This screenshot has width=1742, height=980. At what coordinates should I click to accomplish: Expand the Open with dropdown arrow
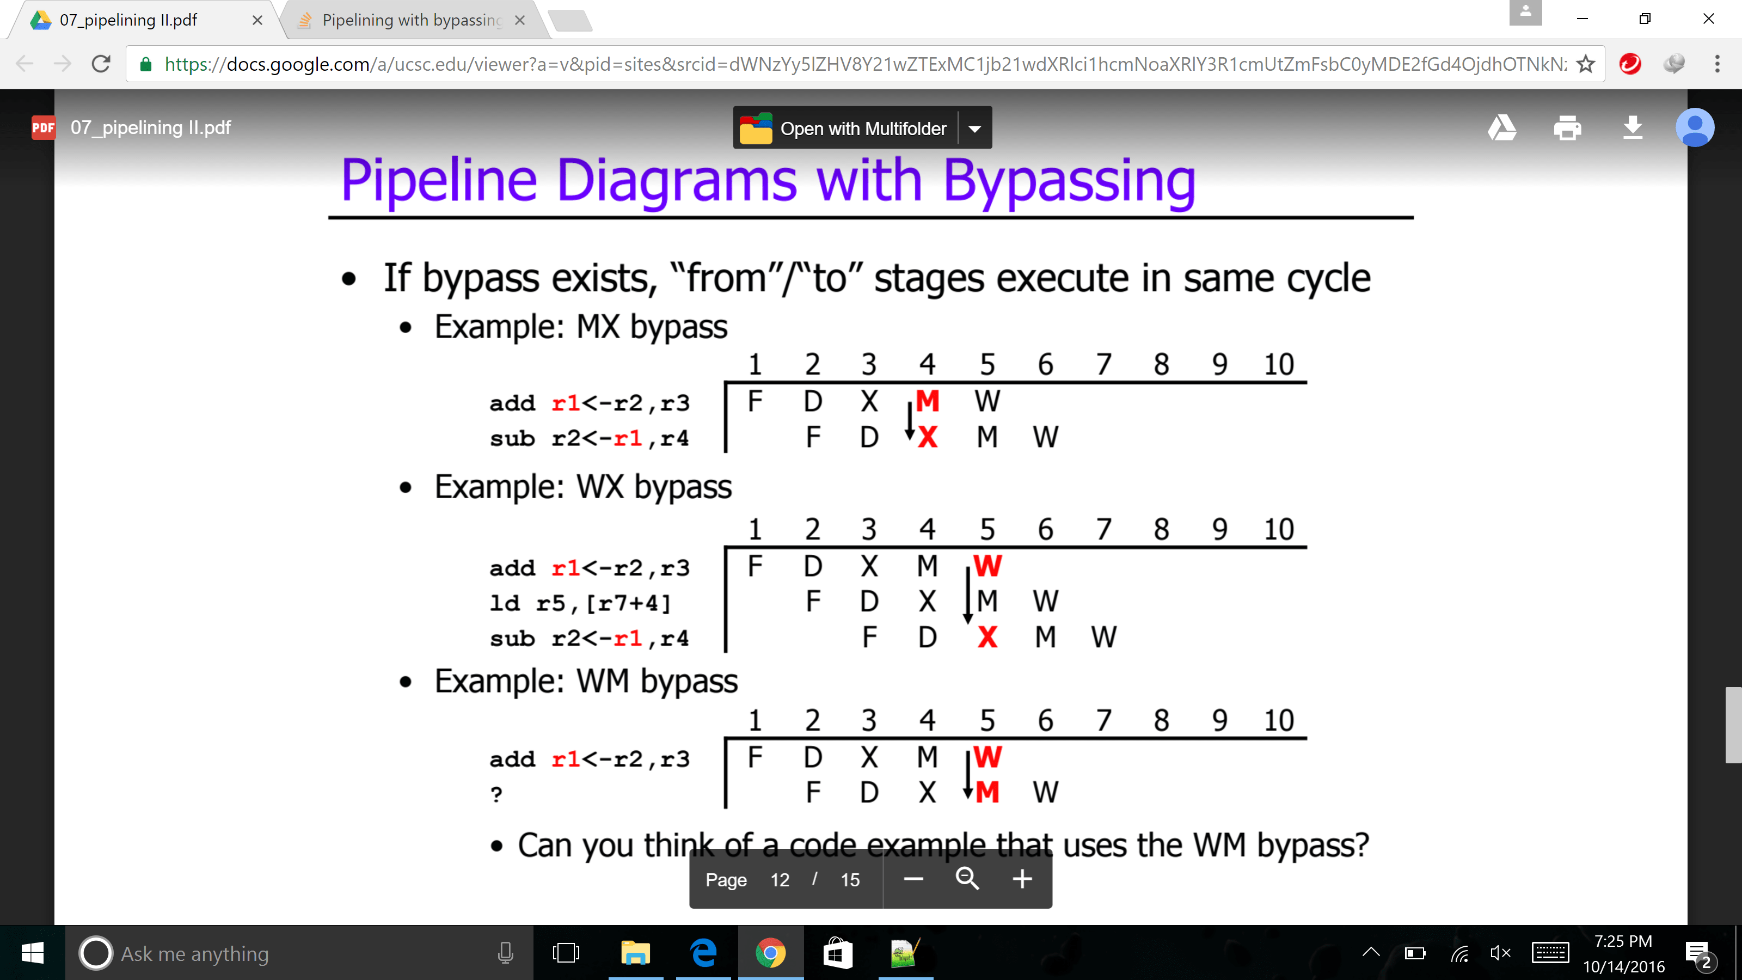[x=974, y=128]
